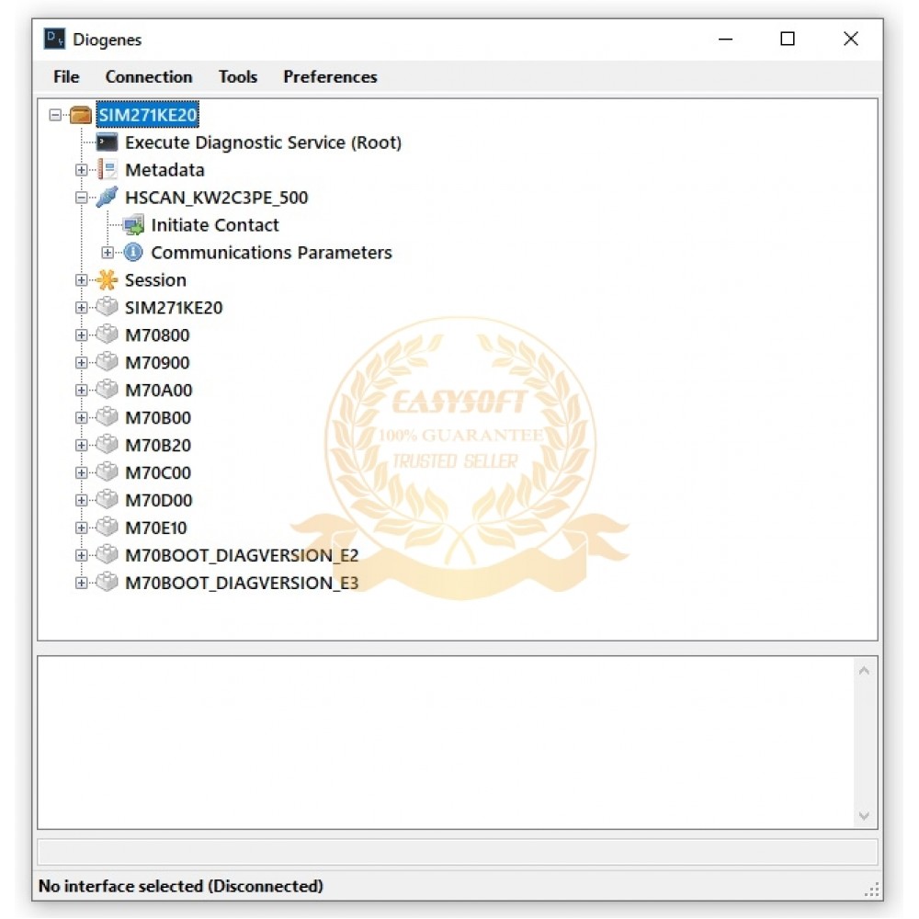Click the block icon beside M70D00
The image size is (919, 919).
(x=108, y=500)
